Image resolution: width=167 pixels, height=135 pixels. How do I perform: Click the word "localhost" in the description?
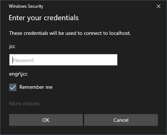pyautogui.click(x=120, y=33)
